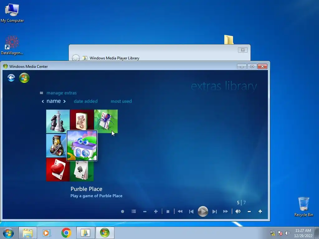Maximize the Windows Media Center window
Image resolution: width=319 pixels, height=239 pixels.
click(252, 67)
